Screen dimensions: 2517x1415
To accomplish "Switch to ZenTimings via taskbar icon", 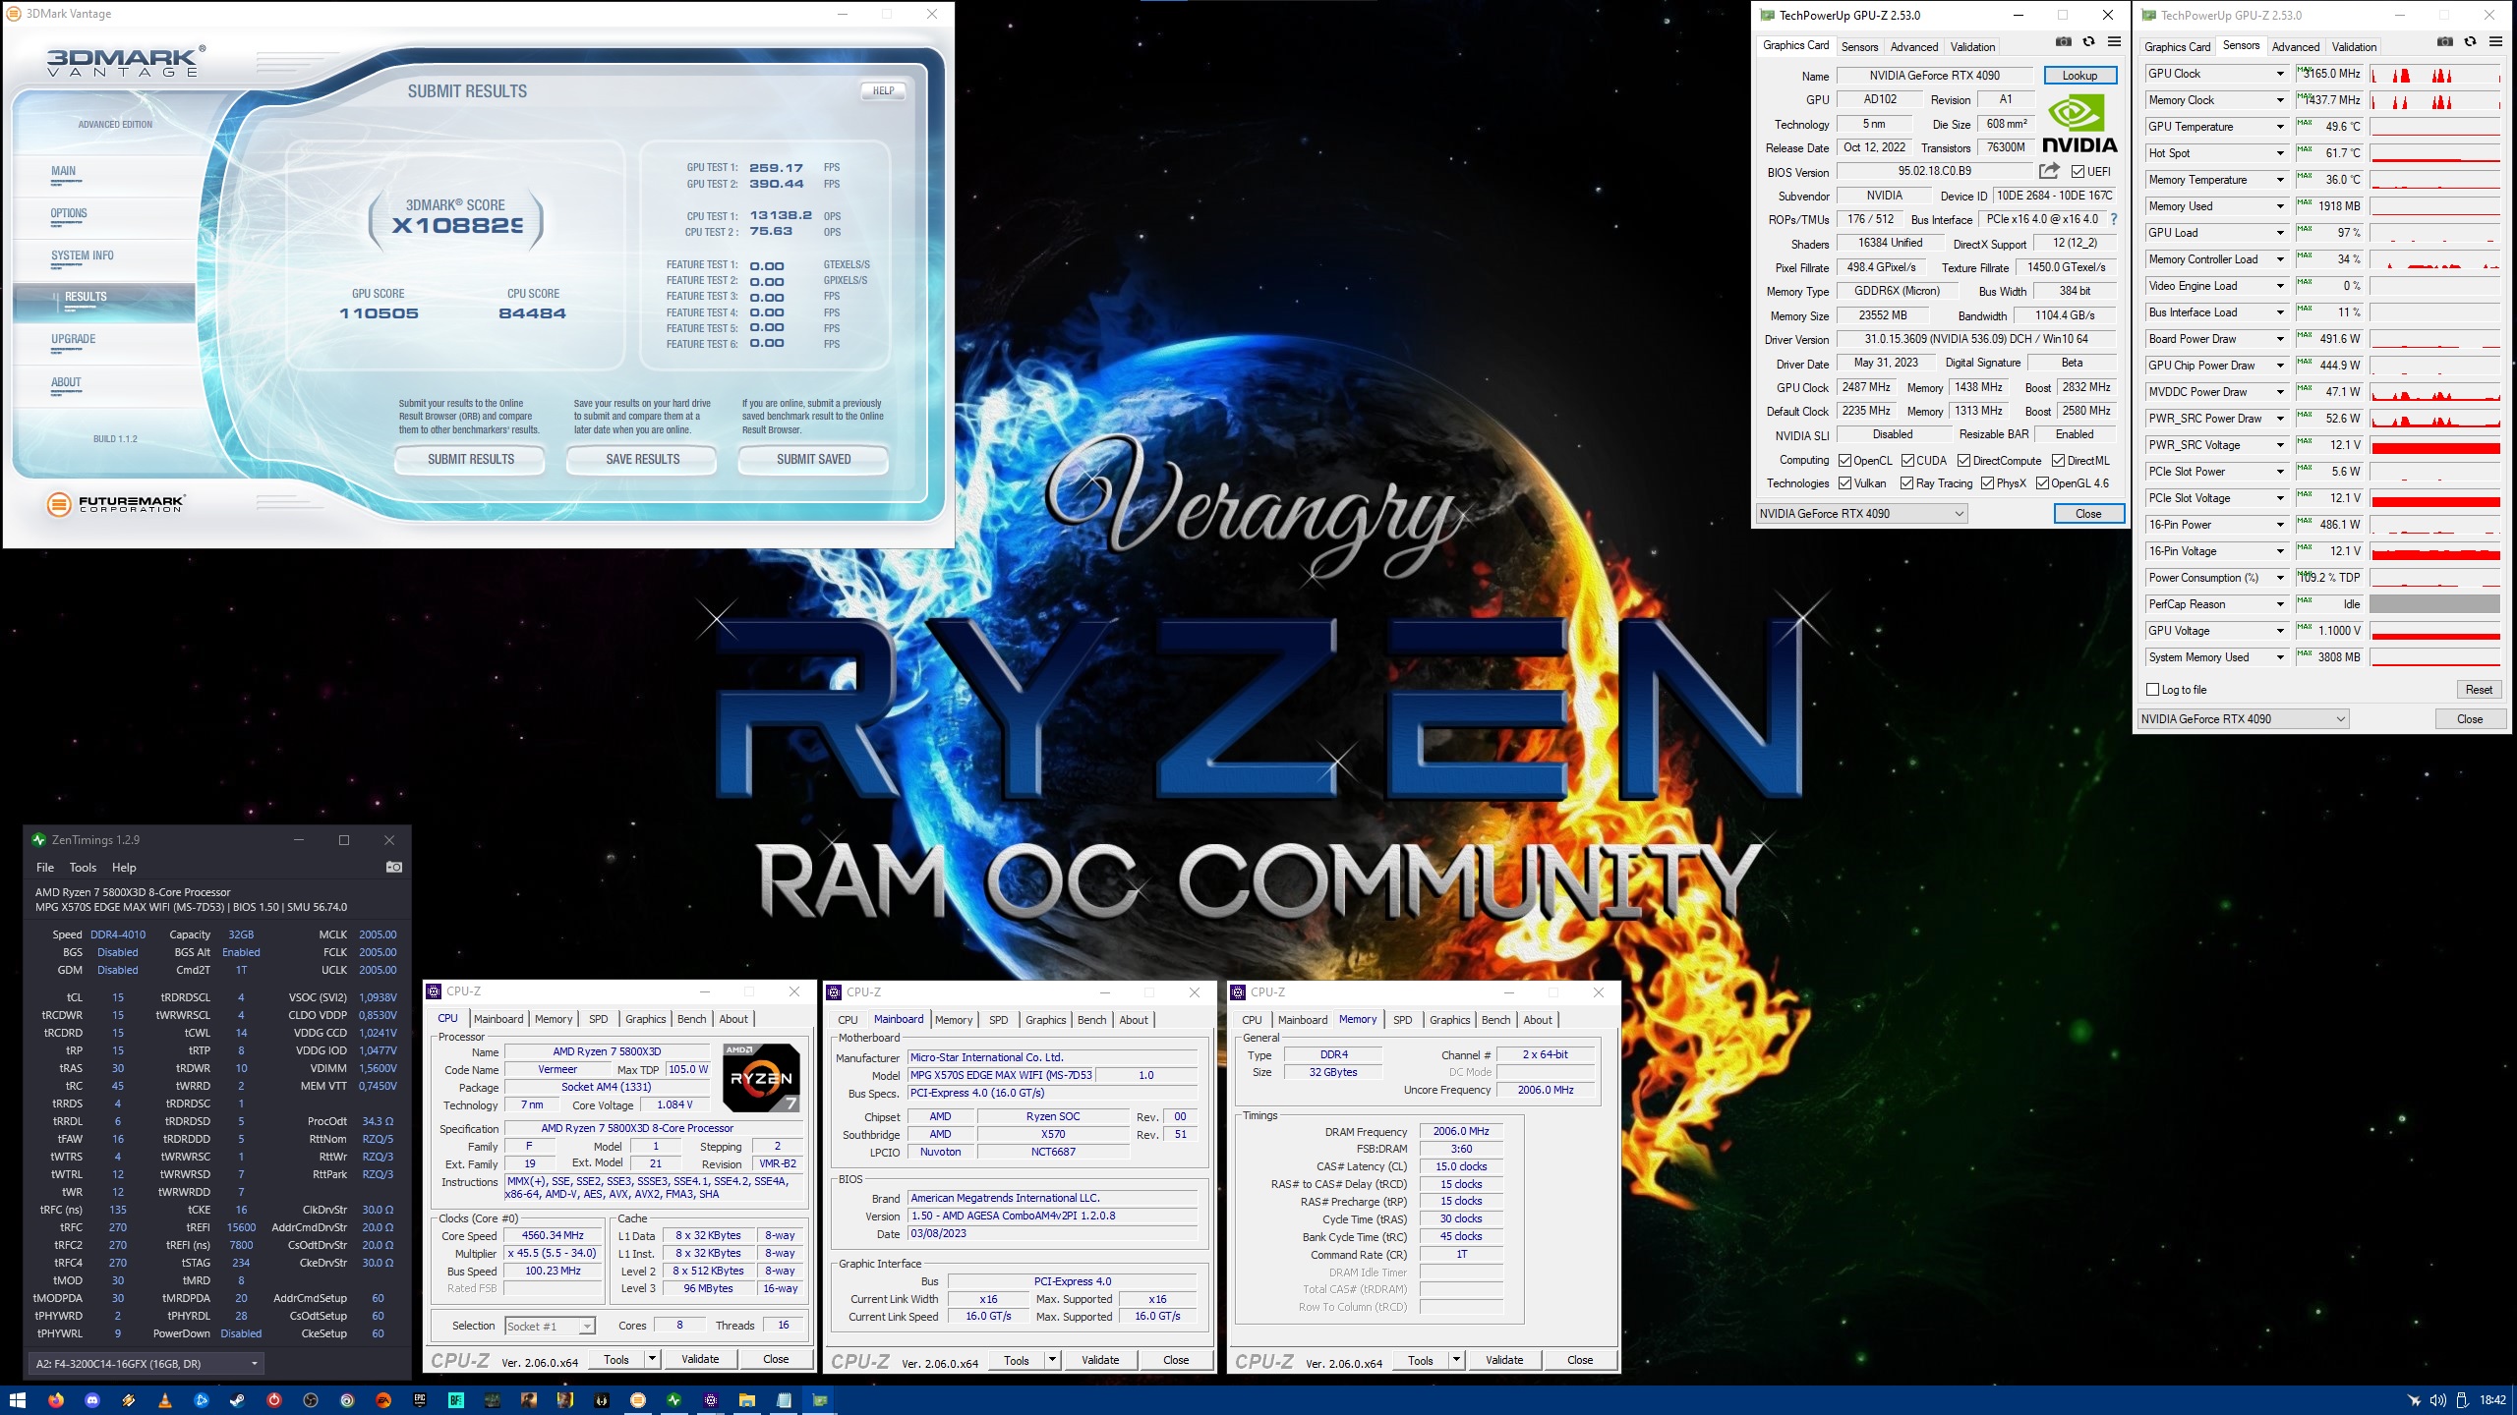I will coord(673,1400).
